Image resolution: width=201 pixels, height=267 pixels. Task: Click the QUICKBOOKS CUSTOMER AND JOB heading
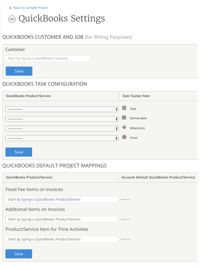43,37
